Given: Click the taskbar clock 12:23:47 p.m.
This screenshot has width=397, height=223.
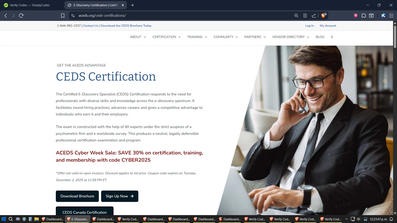Looking at the screenshot, I should 378,219.
